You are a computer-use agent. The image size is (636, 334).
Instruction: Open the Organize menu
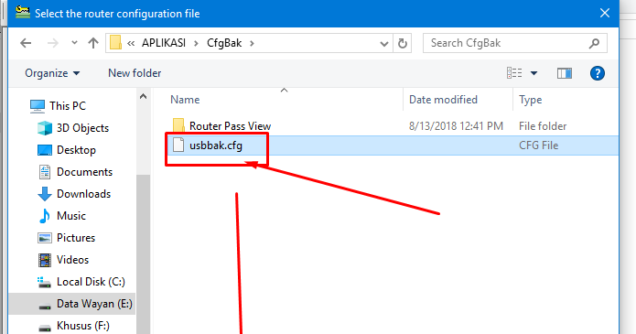click(x=52, y=73)
